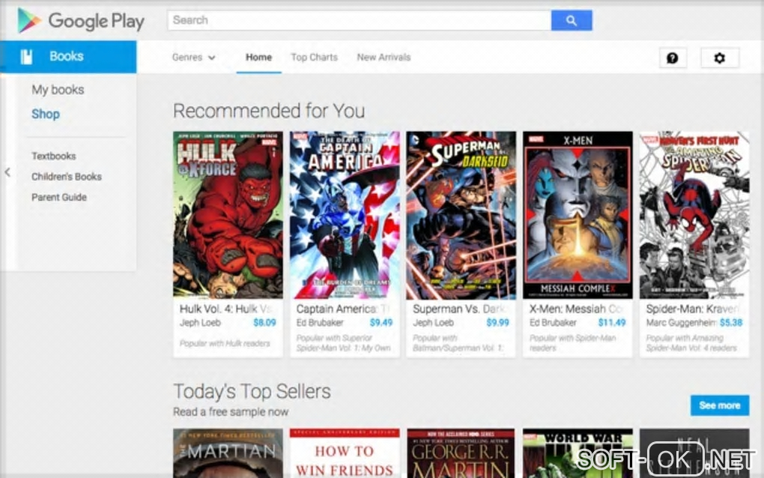Expand the Genres dropdown
Viewport: 764px width, 478px height.
193,58
